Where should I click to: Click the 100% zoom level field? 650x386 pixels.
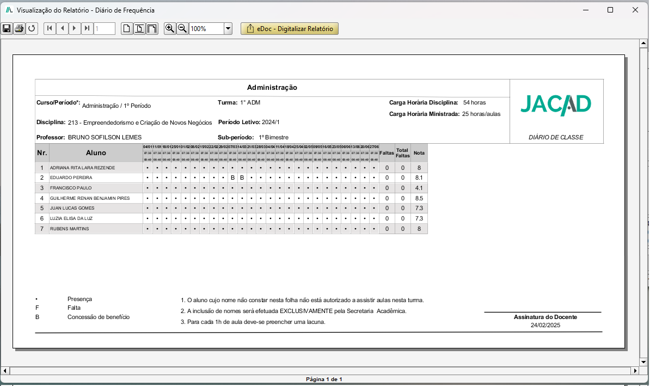click(206, 29)
